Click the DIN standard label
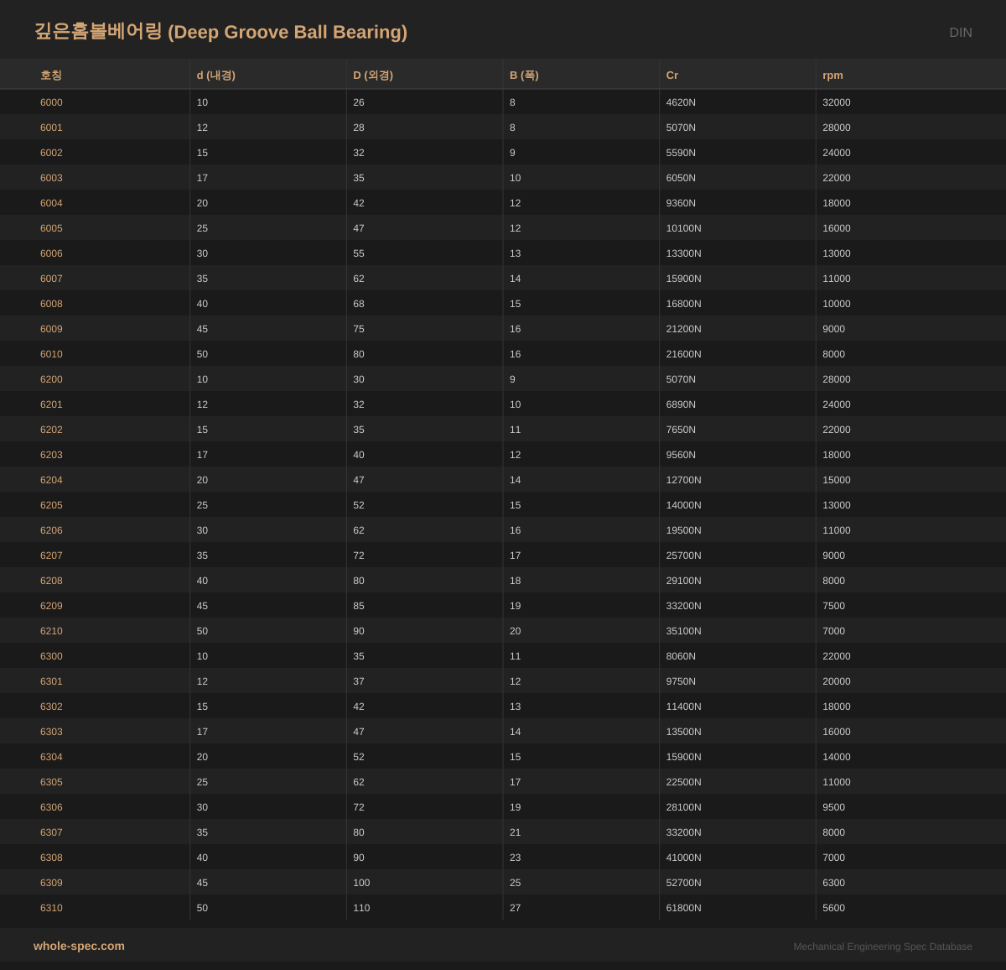This screenshot has height=970, width=1006. 961,32
